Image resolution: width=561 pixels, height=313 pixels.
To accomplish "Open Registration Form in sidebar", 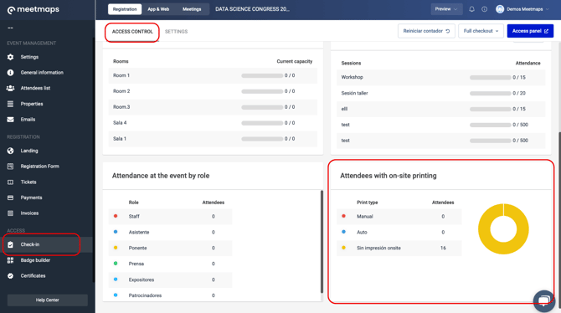I will (x=39, y=167).
